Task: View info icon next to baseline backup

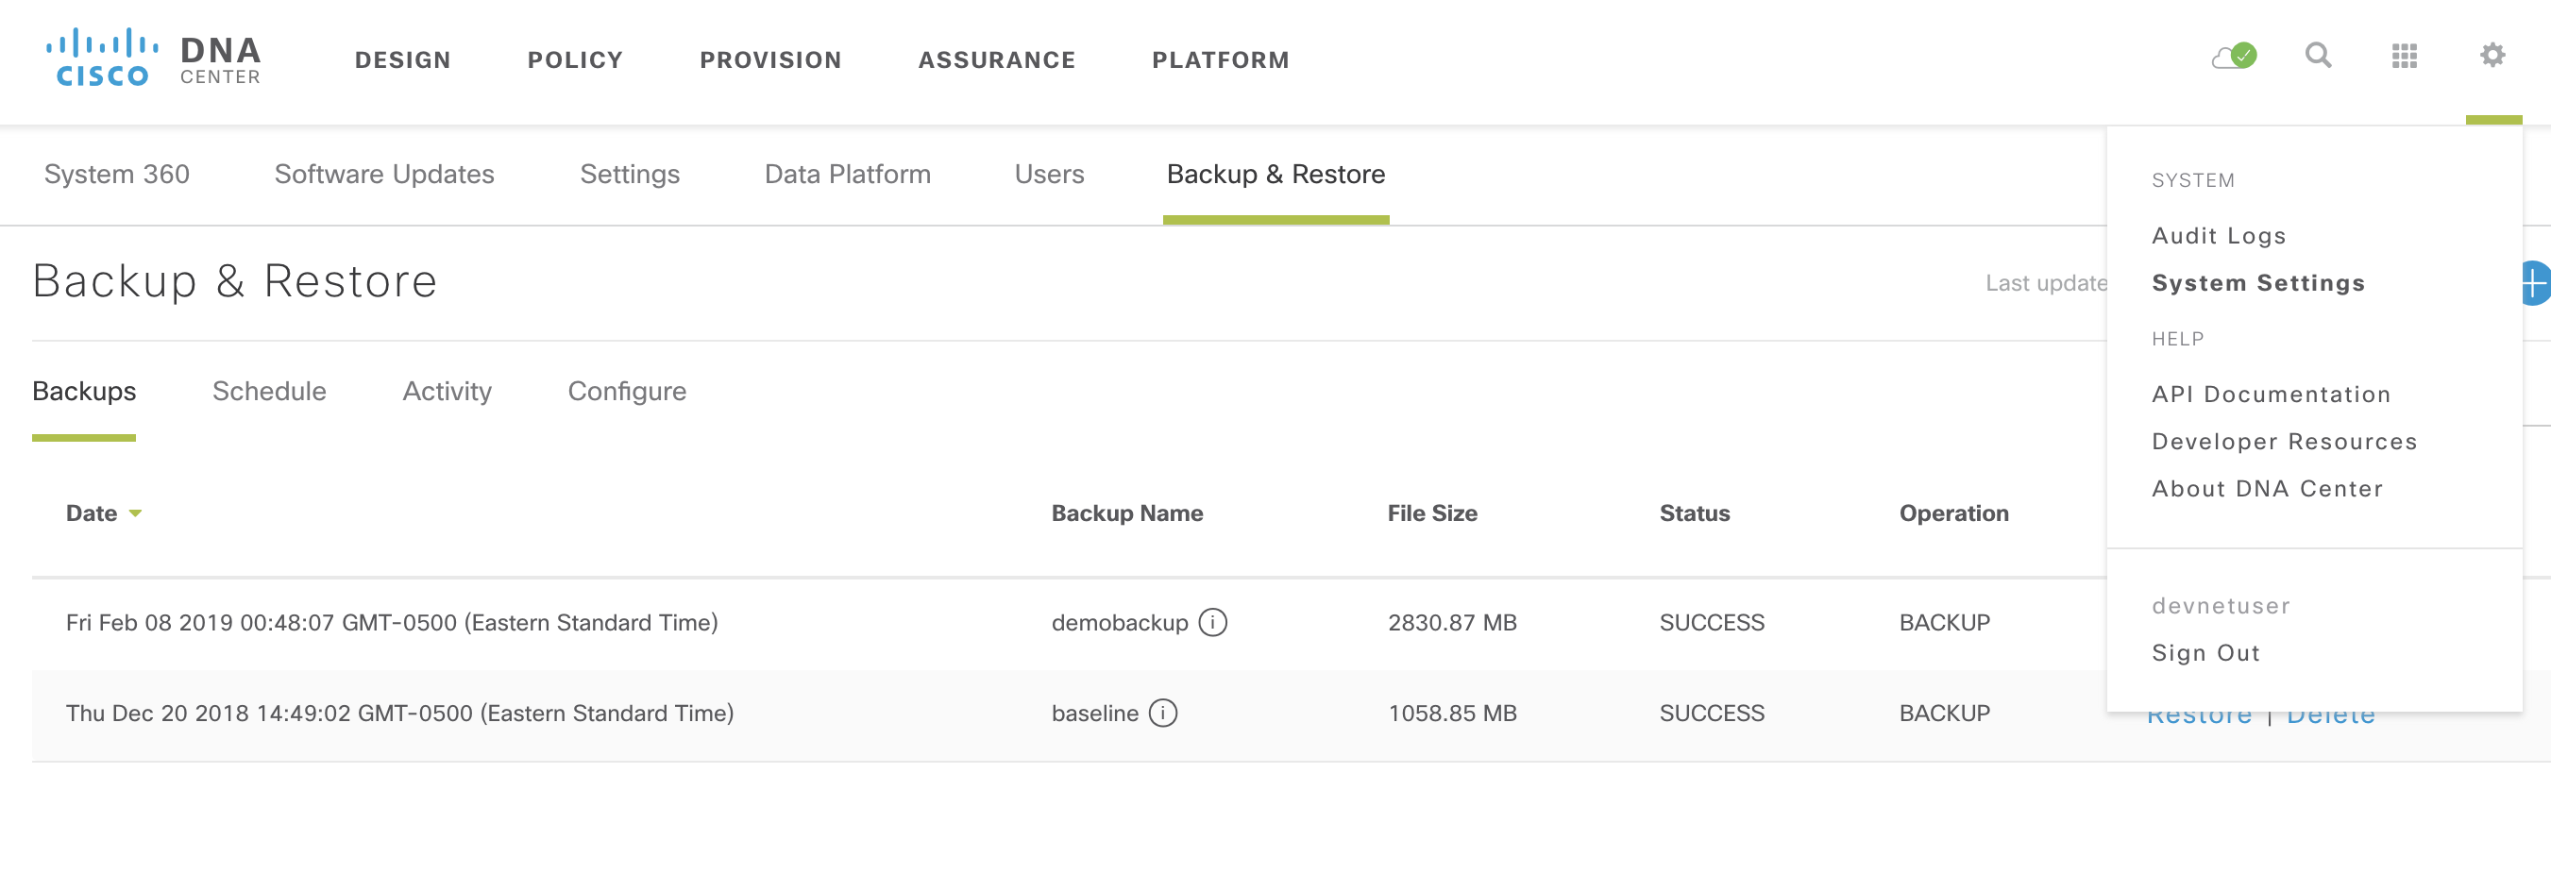Action: coord(1163,713)
